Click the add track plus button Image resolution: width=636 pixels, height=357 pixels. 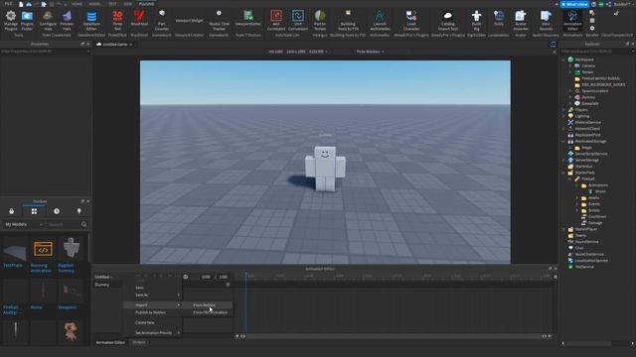(x=228, y=285)
